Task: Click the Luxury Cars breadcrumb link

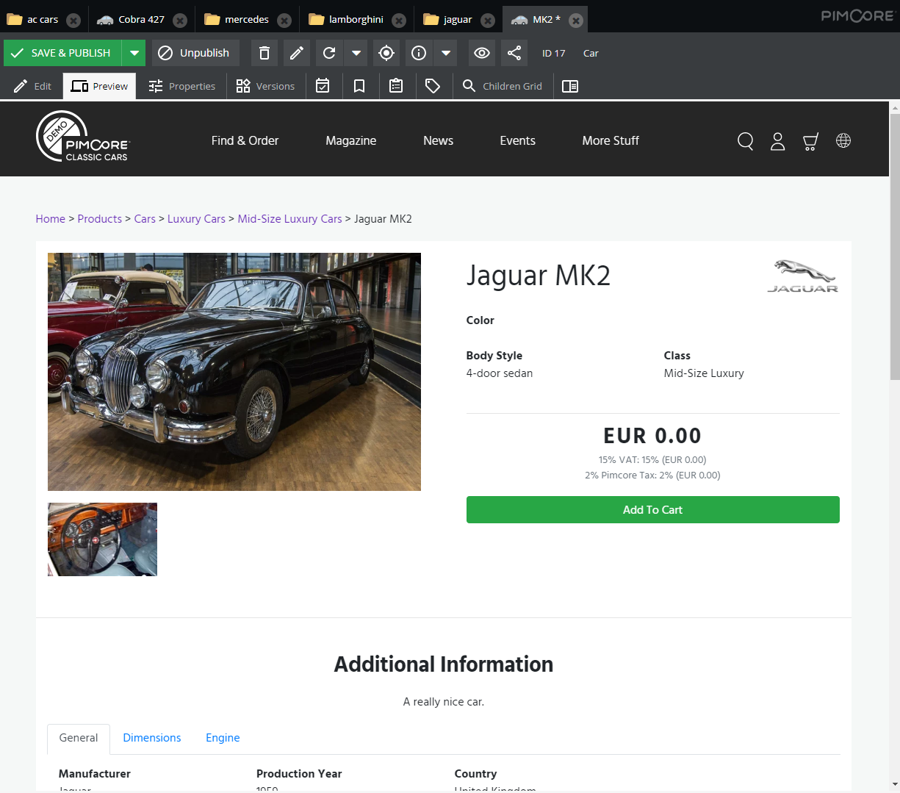Action: click(x=196, y=219)
